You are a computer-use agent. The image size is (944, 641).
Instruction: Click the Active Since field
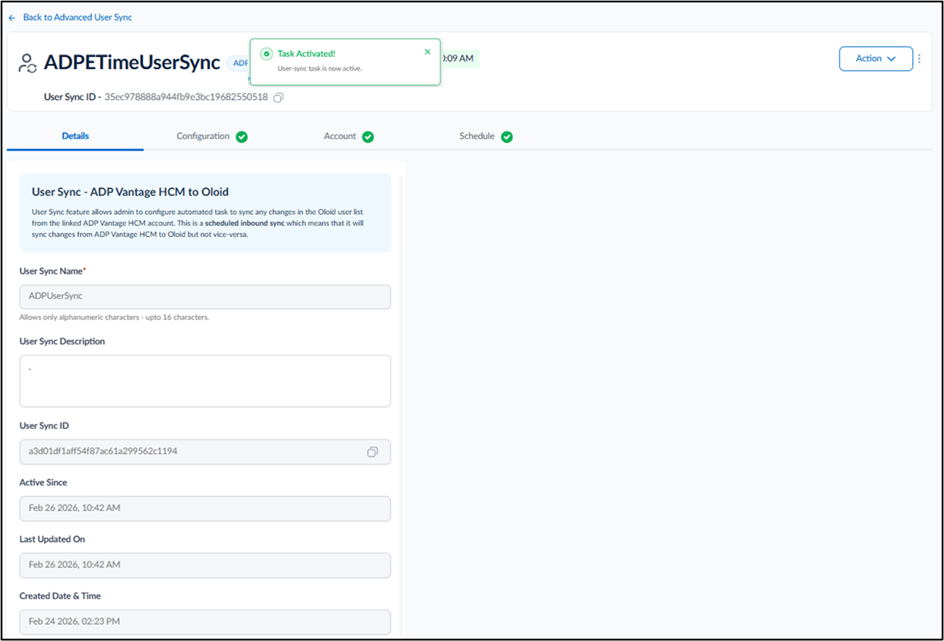(205, 508)
